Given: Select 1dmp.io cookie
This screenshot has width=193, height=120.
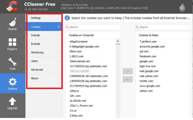Looking at the screenshot, I should pyautogui.click(x=74, y=91).
